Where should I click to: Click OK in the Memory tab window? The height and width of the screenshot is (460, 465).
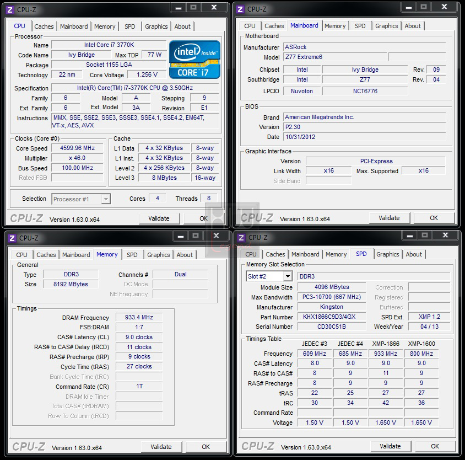click(x=206, y=447)
